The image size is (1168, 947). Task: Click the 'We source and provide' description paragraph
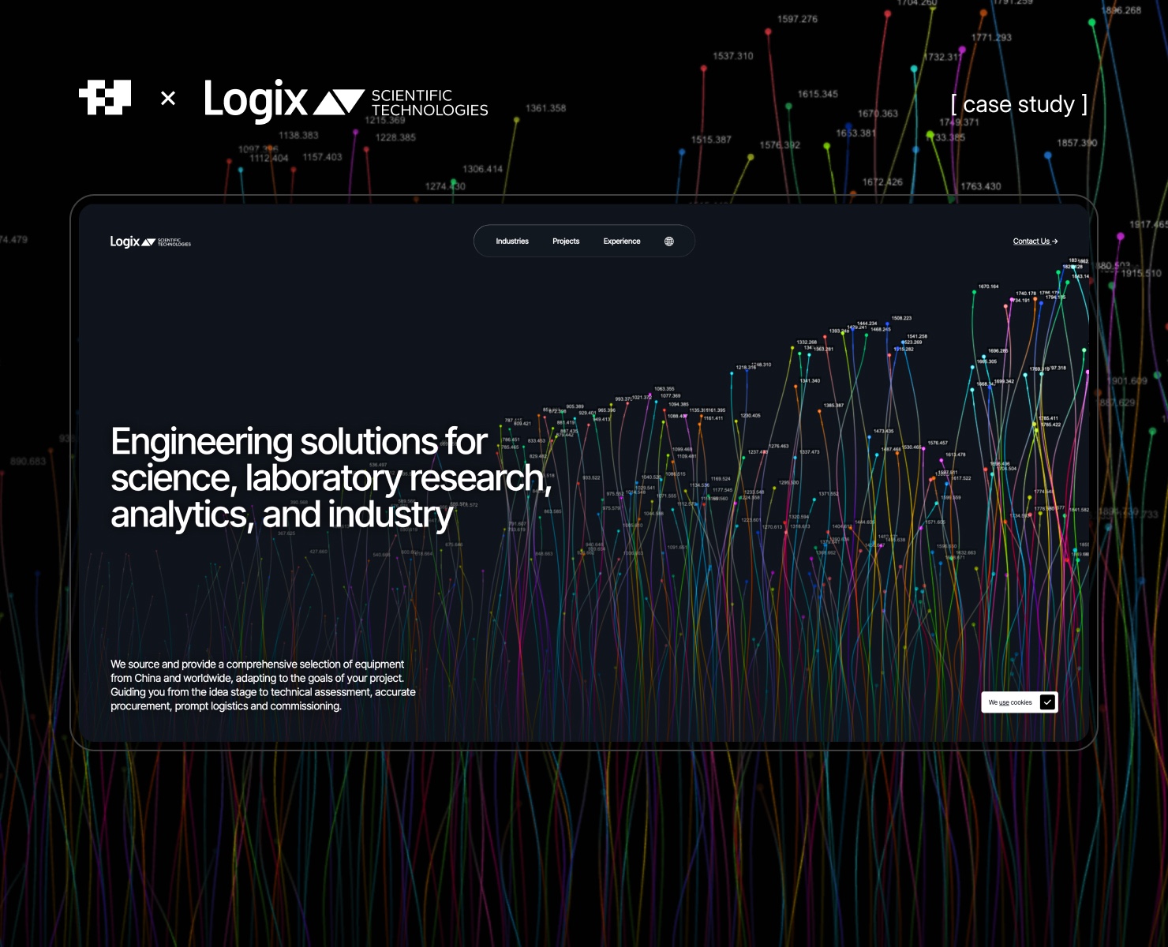pos(263,685)
